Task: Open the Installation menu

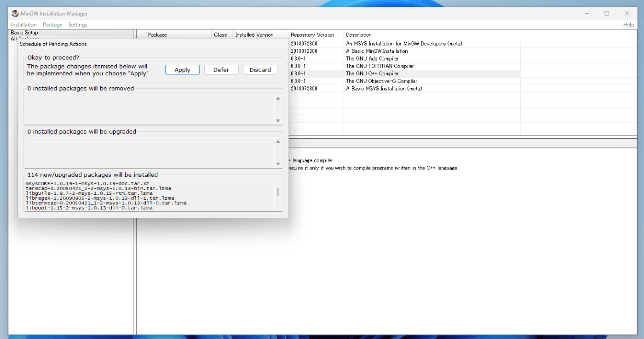Action: (x=24, y=25)
